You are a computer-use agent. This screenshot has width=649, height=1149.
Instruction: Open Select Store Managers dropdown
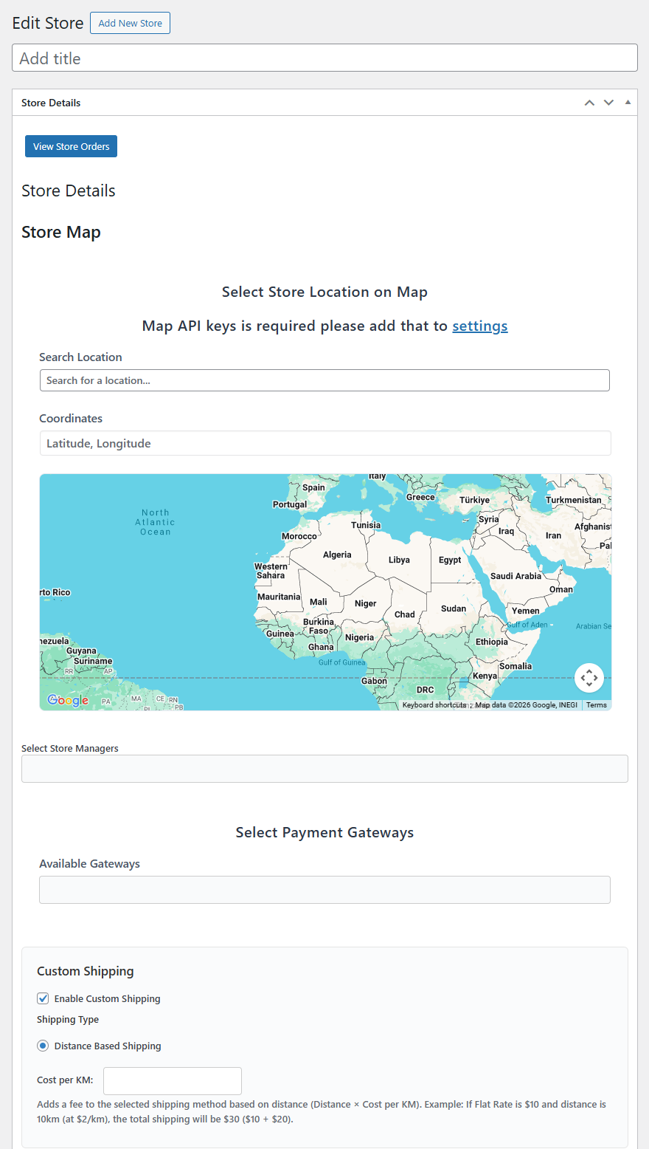[x=324, y=769]
